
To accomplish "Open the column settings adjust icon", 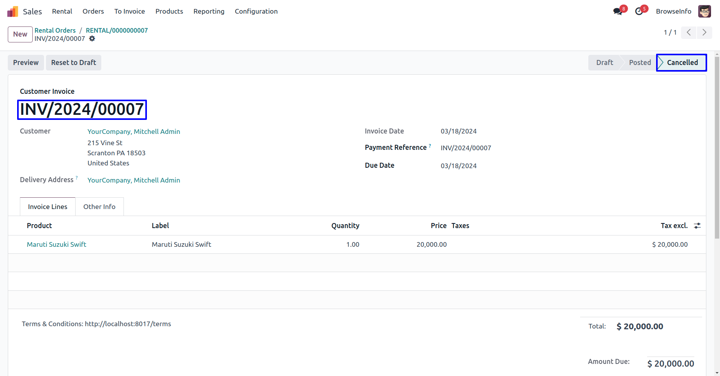I will point(697,226).
